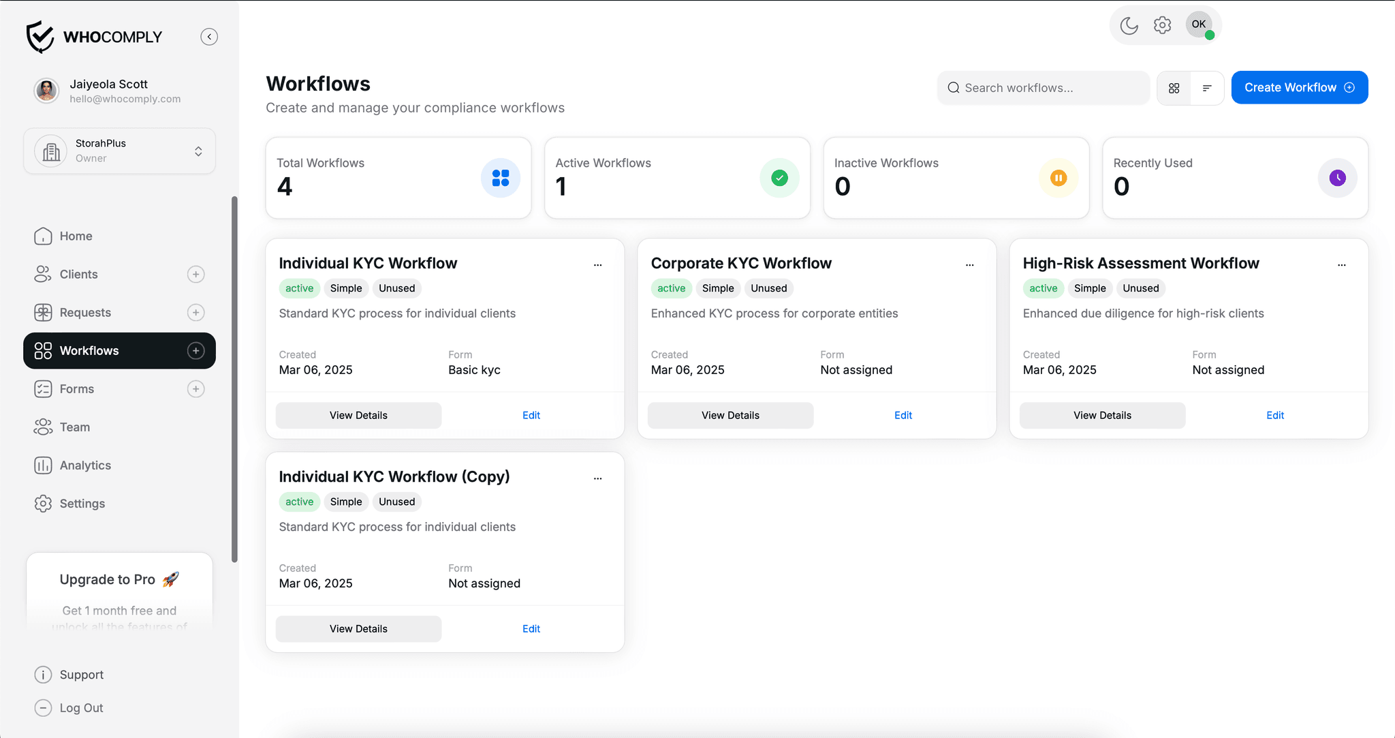Click the search workflows input field
The width and height of the screenshot is (1395, 738).
1042,87
